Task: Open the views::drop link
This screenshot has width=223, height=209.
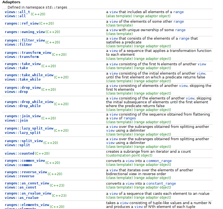Action: (16, 92)
